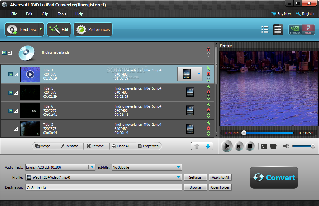Open the Tools menu
The image size is (319, 206).
click(62, 14)
